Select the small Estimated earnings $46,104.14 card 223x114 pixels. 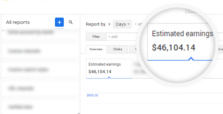pos(109,68)
